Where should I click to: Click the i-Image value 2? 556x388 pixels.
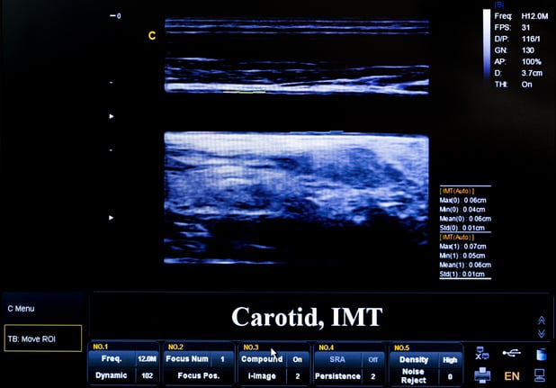coord(298,376)
